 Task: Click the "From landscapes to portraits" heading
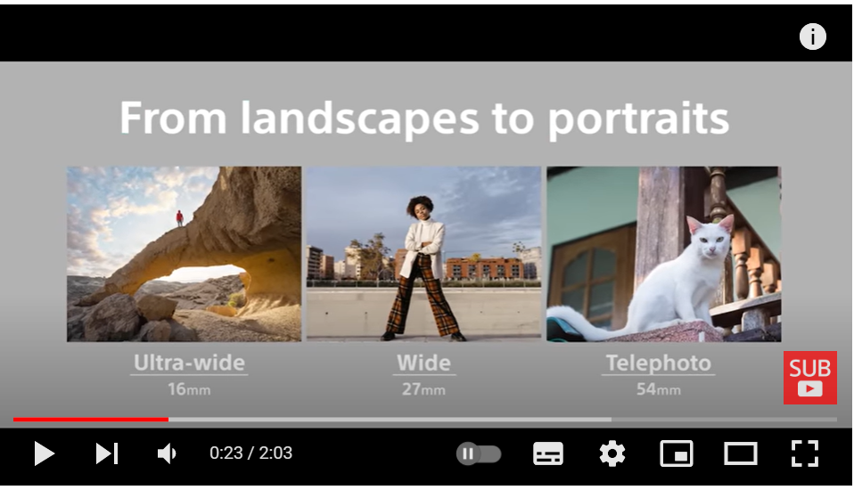tap(424, 118)
